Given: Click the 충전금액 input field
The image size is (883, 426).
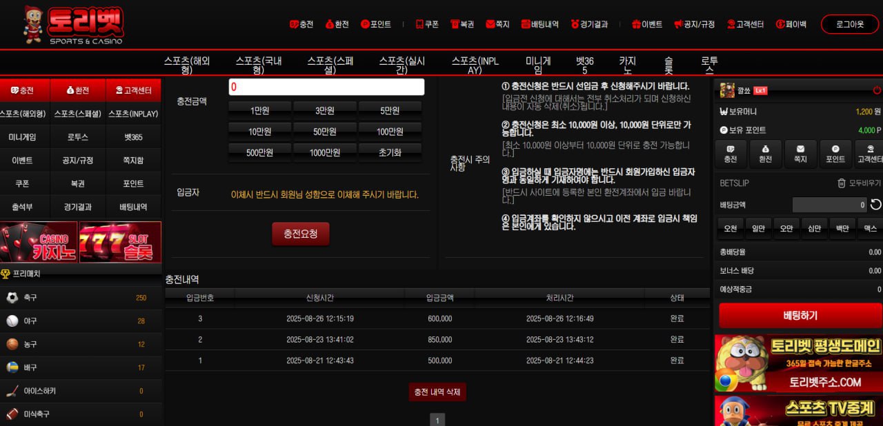Looking at the screenshot, I should [326, 87].
